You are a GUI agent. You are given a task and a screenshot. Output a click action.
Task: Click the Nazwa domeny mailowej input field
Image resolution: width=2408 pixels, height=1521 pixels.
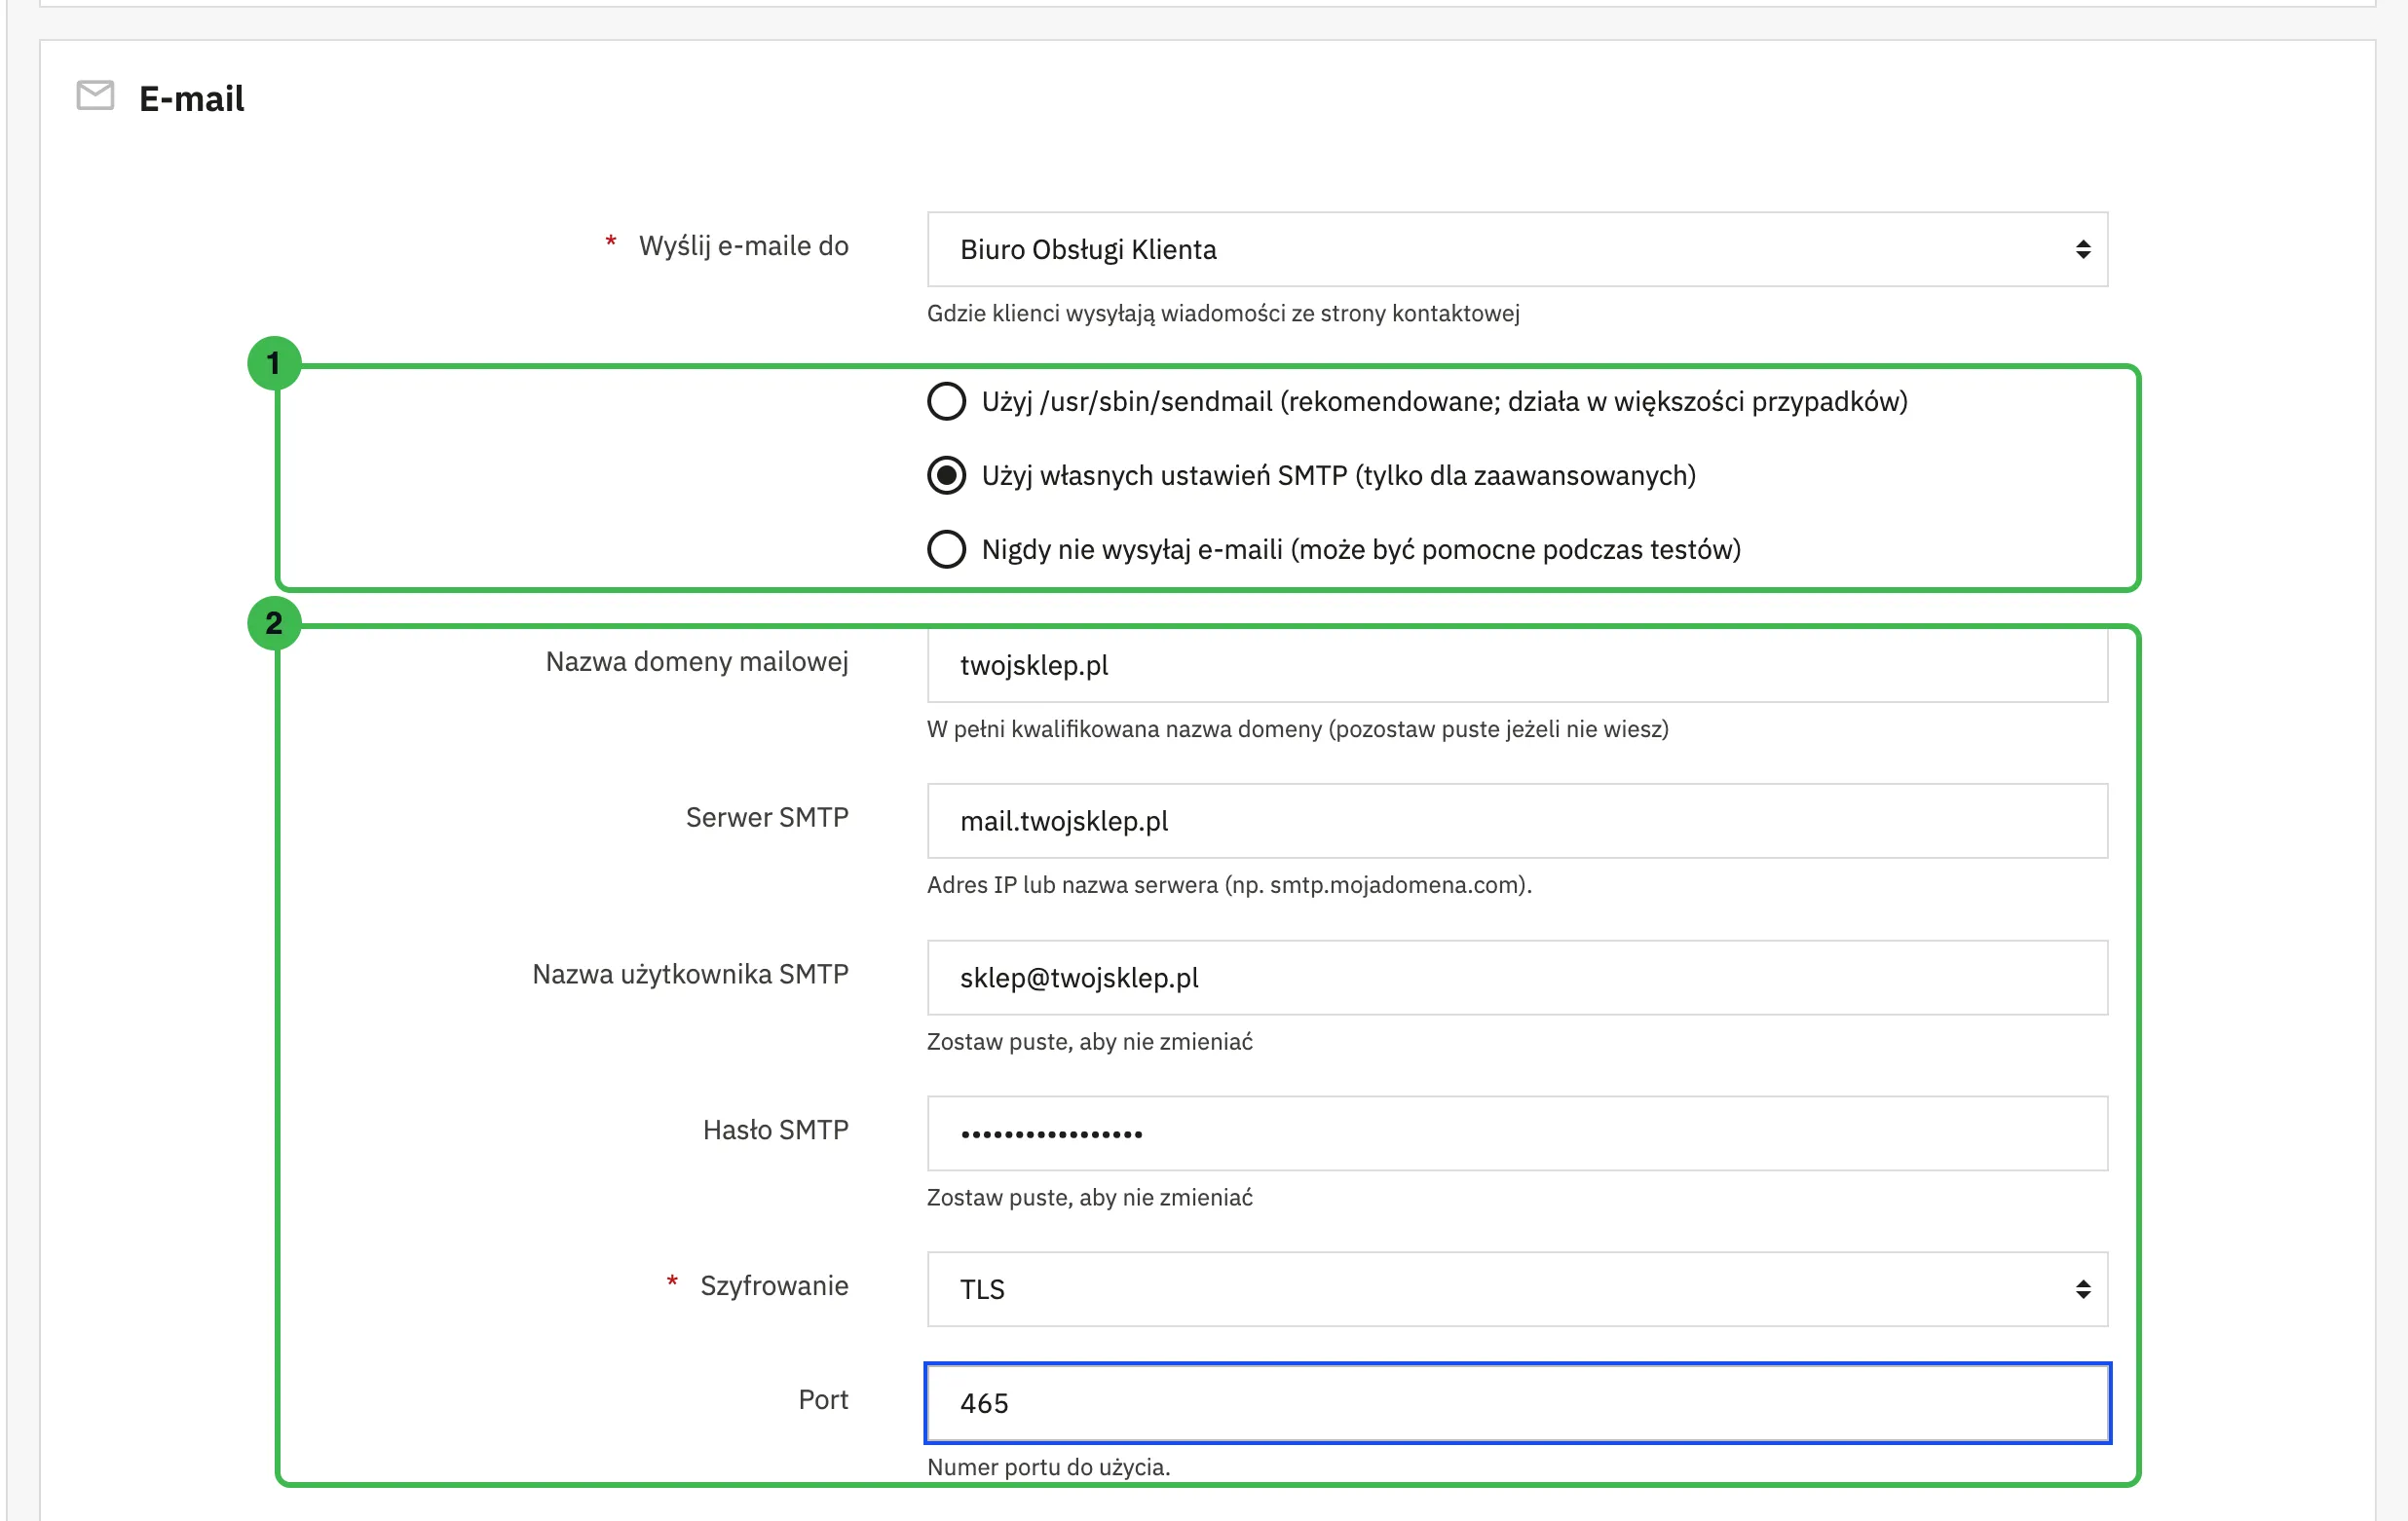point(1517,664)
